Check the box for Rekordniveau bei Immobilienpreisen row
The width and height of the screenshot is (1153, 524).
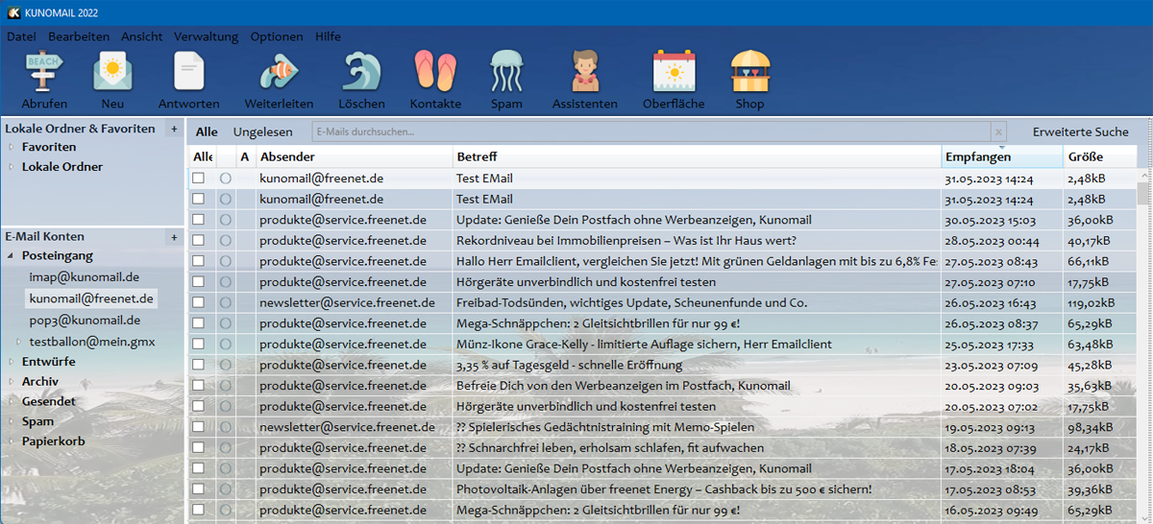click(x=198, y=241)
